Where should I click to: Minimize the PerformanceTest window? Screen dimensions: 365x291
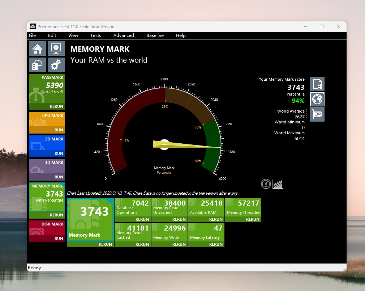(305, 26)
